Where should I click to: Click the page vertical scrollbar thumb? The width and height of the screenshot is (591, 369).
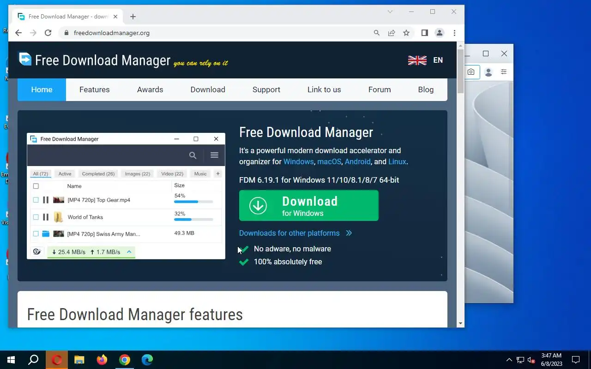tap(460, 71)
